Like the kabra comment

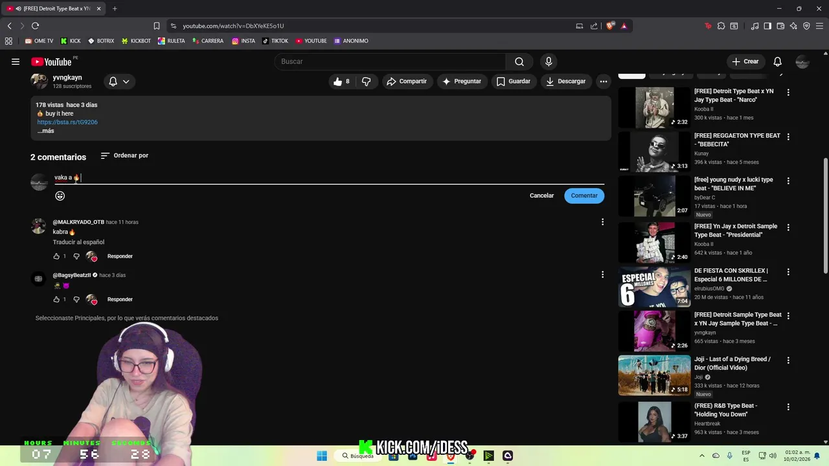tap(56, 256)
